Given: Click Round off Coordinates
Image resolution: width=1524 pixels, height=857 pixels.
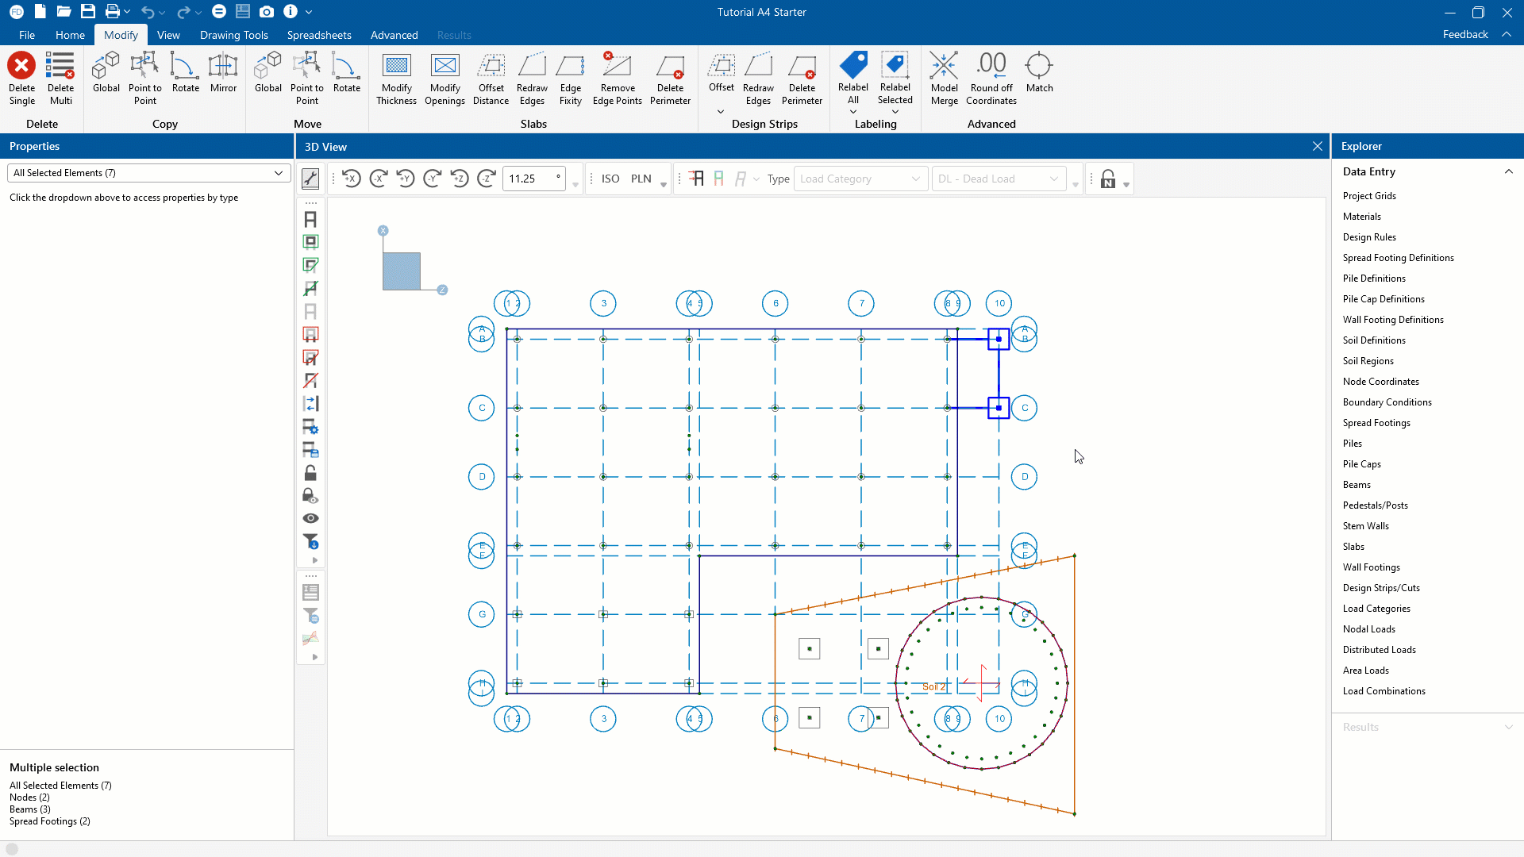Looking at the screenshot, I should [991, 78].
